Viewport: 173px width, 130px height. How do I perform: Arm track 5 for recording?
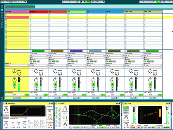[93, 90]
